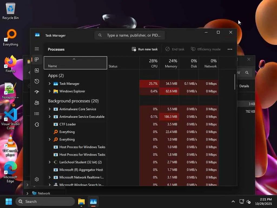Click Details in the File Explorer window
The width and height of the screenshot is (277, 208).
(244, 86)
